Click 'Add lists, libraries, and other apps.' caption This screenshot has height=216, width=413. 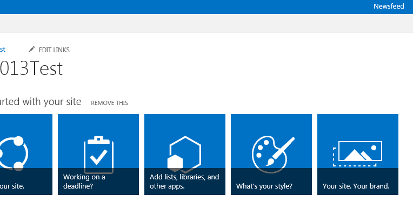pyautogui.click(x=184, y=182)
